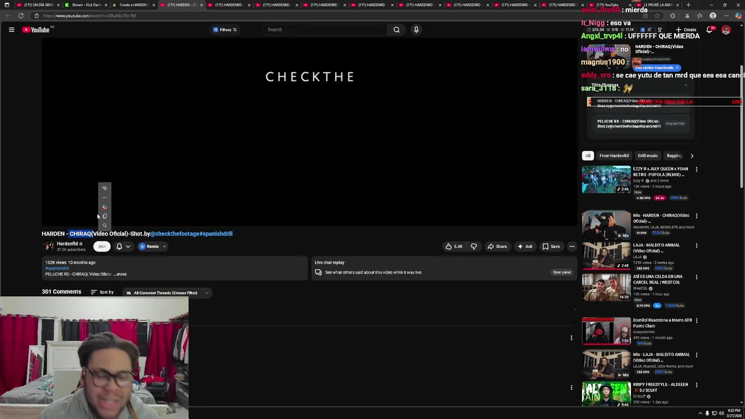Select the From HardenRd chip
This screenshot has width=745, height=419.
(x=614, y=155)
